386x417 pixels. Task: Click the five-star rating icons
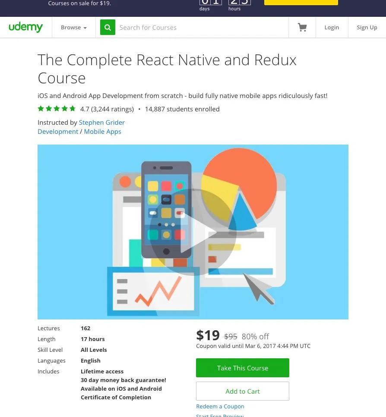pos(57,108)
